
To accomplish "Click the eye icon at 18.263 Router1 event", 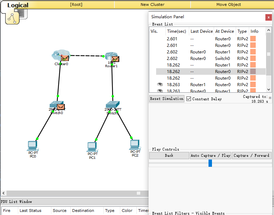I will coord(160,84).
